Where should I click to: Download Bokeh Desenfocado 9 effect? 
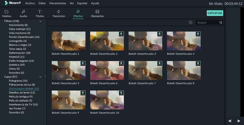click(83, 93)
